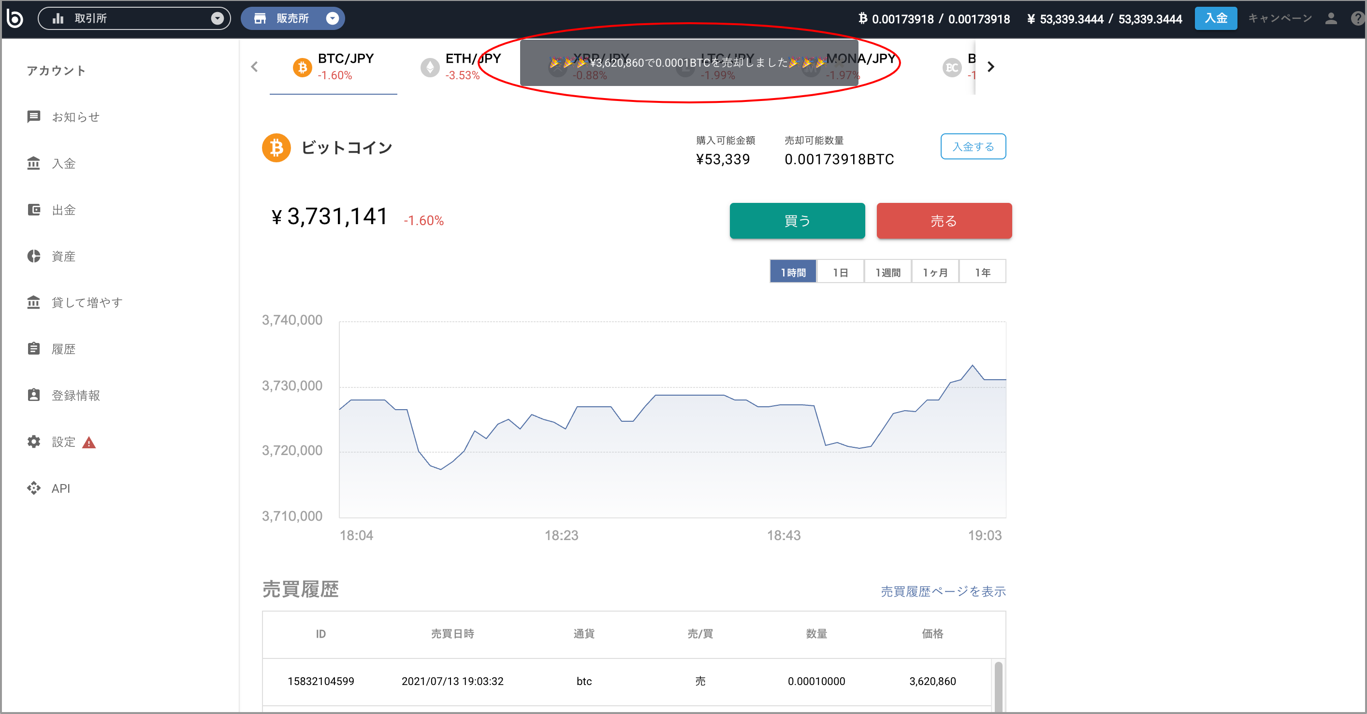Click the large Bitcoin logo beside ビットコイン
This screenshot has height=714, width=1367.
[x=276, y=147]
